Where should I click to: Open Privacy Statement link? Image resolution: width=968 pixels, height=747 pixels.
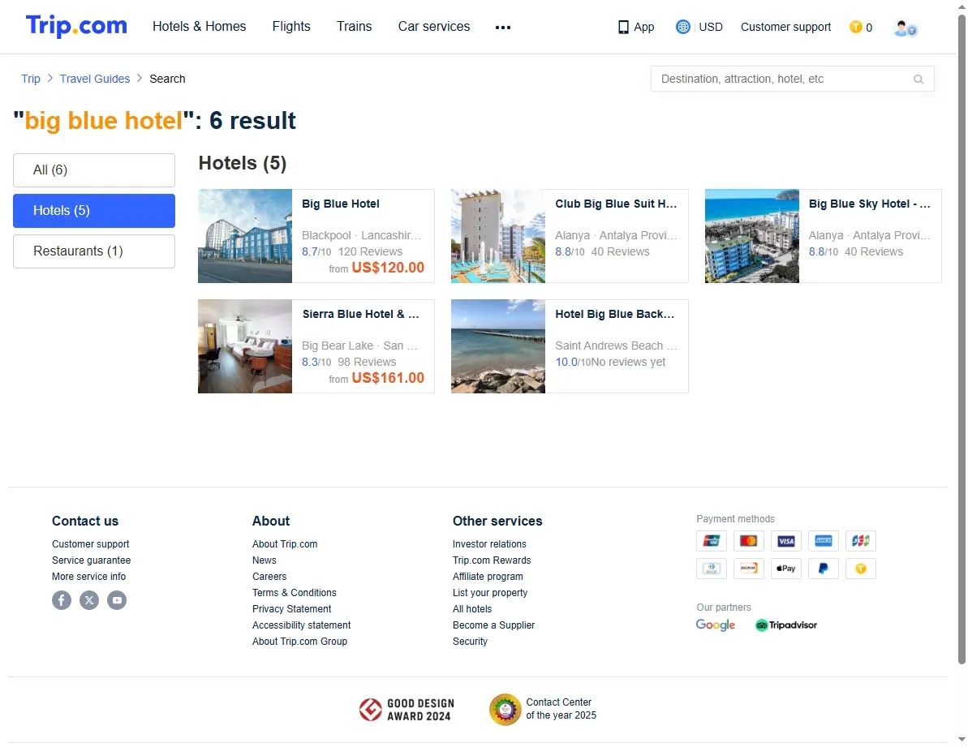[291, 609]
